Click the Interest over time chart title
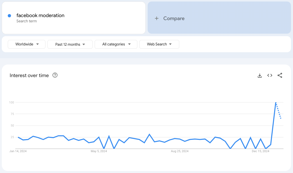The height and width of the screenshot is (173, 293). pyautogui.click(x=29, y=75)
